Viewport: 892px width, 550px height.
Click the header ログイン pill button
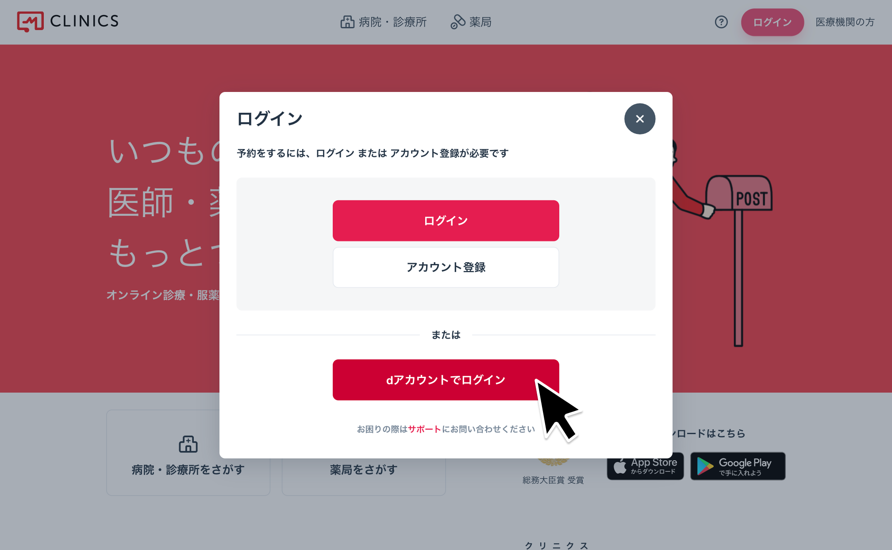(773, 22)
